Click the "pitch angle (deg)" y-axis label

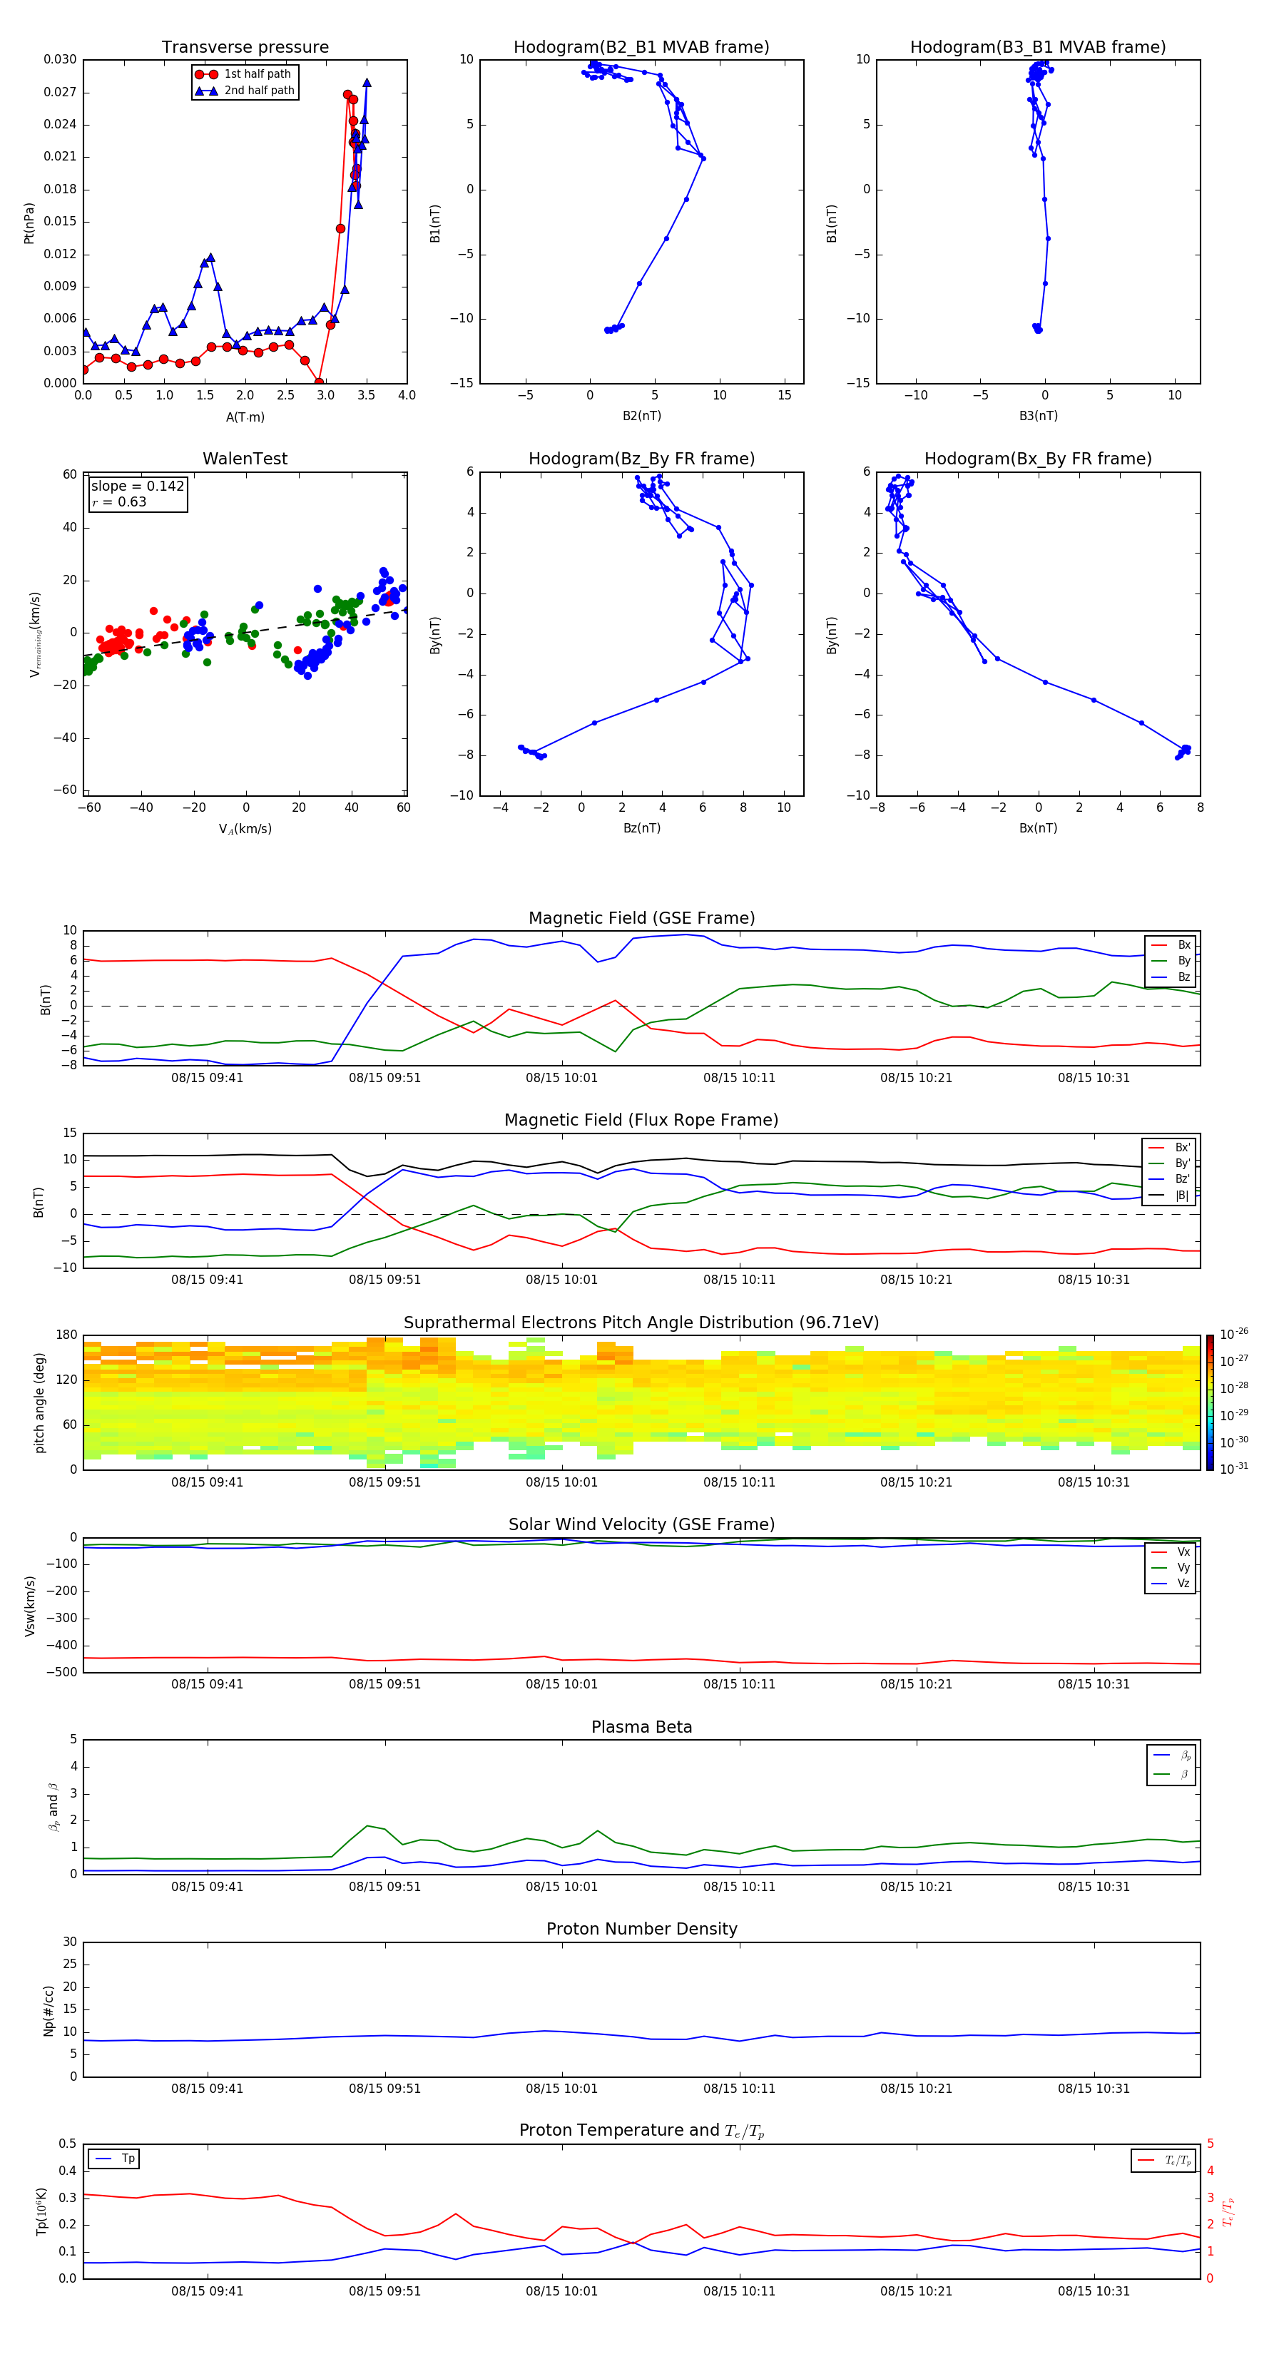(x=39, y=1402)
